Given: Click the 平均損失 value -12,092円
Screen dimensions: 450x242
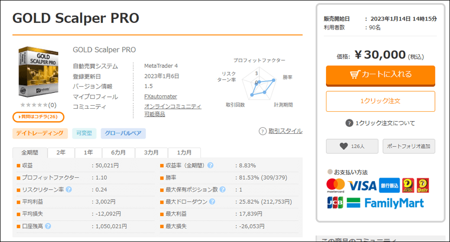Looking at the screenshot, I should click(x=108, y=214).
